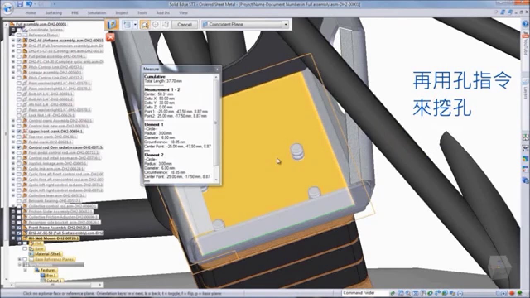Open the Coincident Plane dropdown
530x298 pixels.
pos(286,24)
